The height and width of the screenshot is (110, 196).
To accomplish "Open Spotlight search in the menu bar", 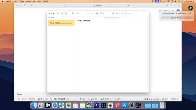I will click(172, 1).
